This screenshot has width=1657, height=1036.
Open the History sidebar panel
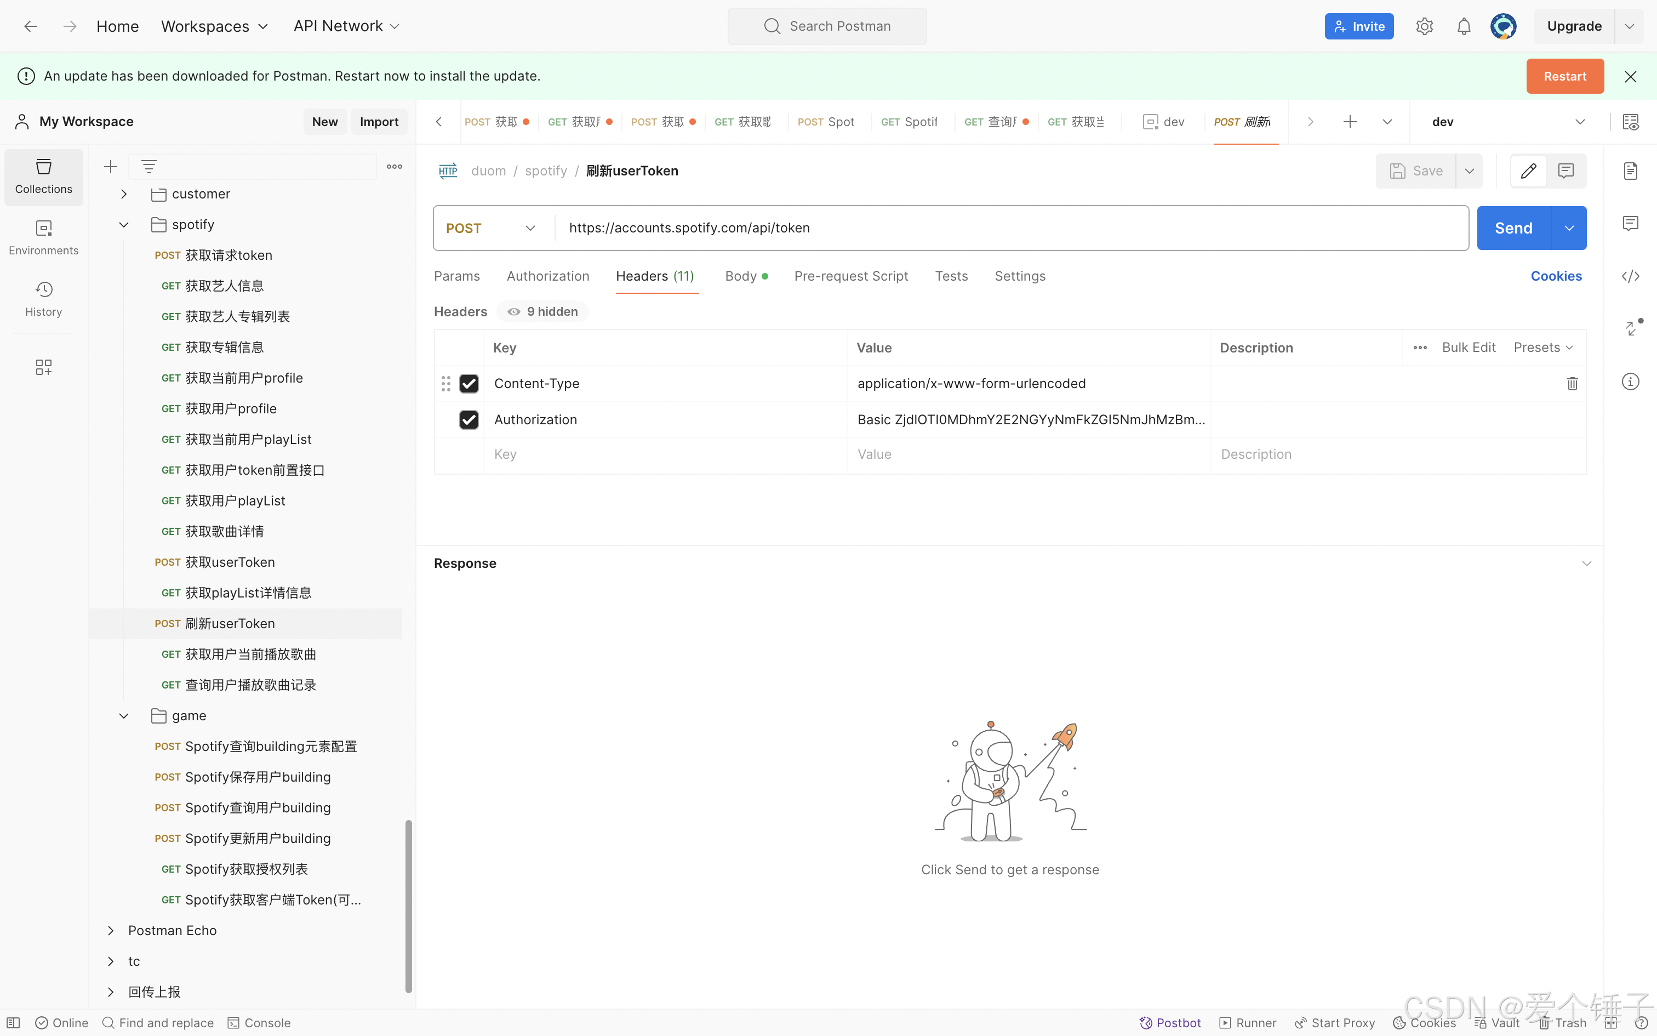point(43,299)
